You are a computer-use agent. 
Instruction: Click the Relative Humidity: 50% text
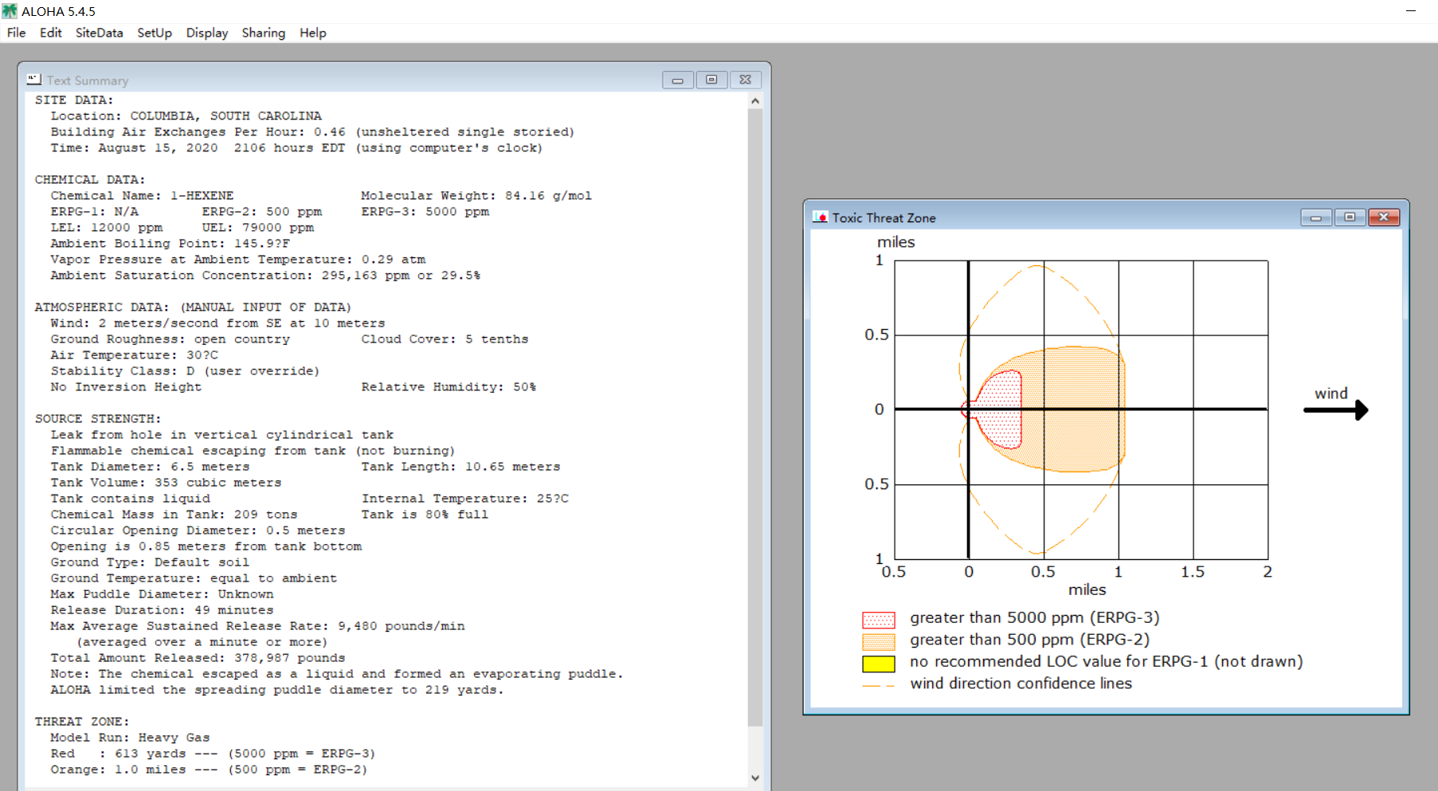point(449,387)
